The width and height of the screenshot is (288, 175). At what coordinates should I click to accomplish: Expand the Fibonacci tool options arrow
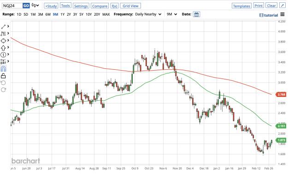(x=8, y=34)
